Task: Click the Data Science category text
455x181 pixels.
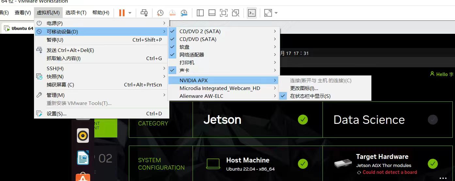Action: point(369,120)
